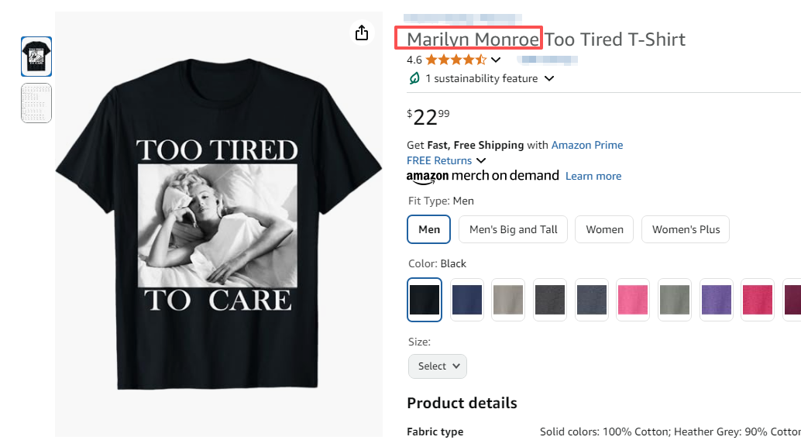Image resolution: width=801 pixels, height=440 pixels.
Task: Select the black shirt thumbnail image
Action: click(x=36, y=57)
